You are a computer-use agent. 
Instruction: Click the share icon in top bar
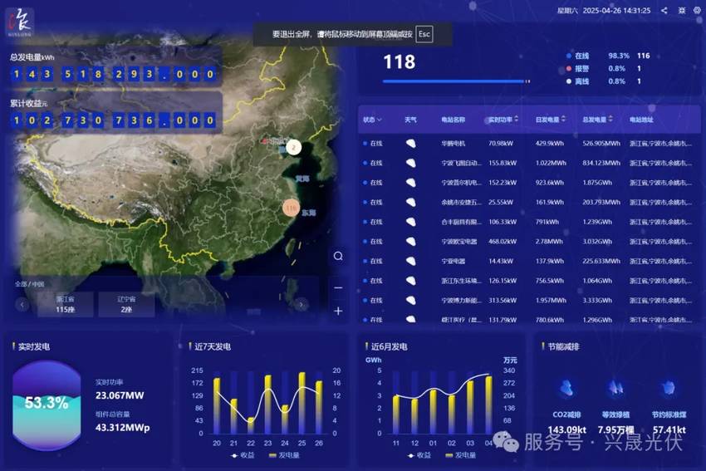(x=664, y=11)
